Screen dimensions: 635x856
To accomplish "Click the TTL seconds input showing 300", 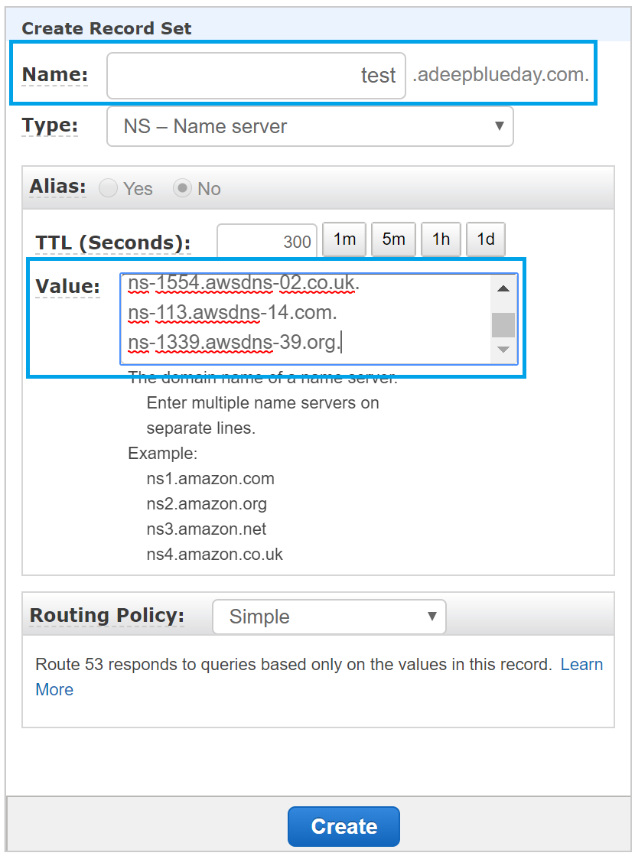I will click(x=266, y=239).
